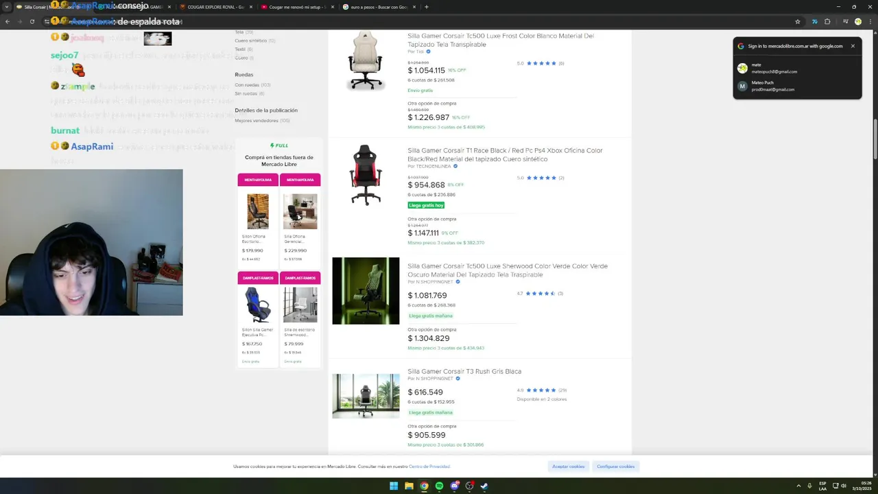The width and height of the screenshot is (878, 494).
Task: Open the clock and date panel
Action: (x=862, y=486)
